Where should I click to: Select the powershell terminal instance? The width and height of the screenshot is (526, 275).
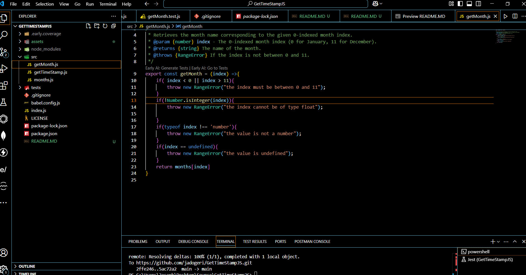click(492, 252)
